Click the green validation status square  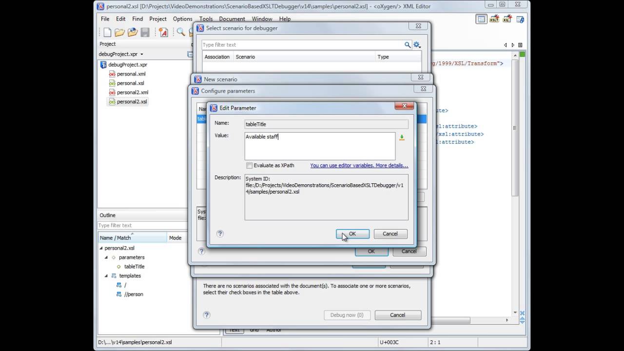click(x=522, y=54)
